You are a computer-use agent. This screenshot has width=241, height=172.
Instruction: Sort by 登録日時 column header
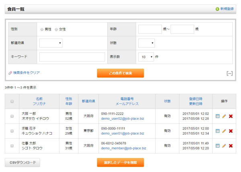(196, 99)
